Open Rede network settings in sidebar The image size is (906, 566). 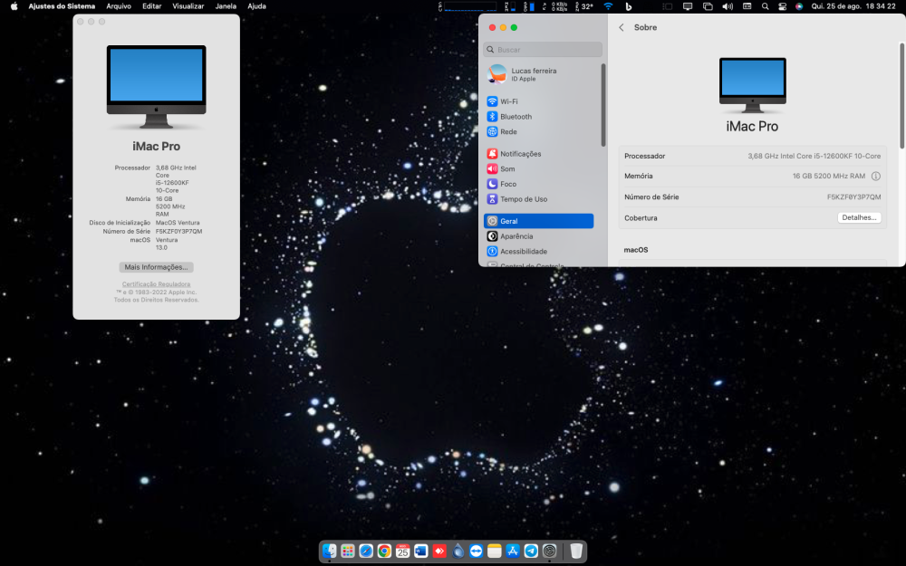(x=538, y=131)
